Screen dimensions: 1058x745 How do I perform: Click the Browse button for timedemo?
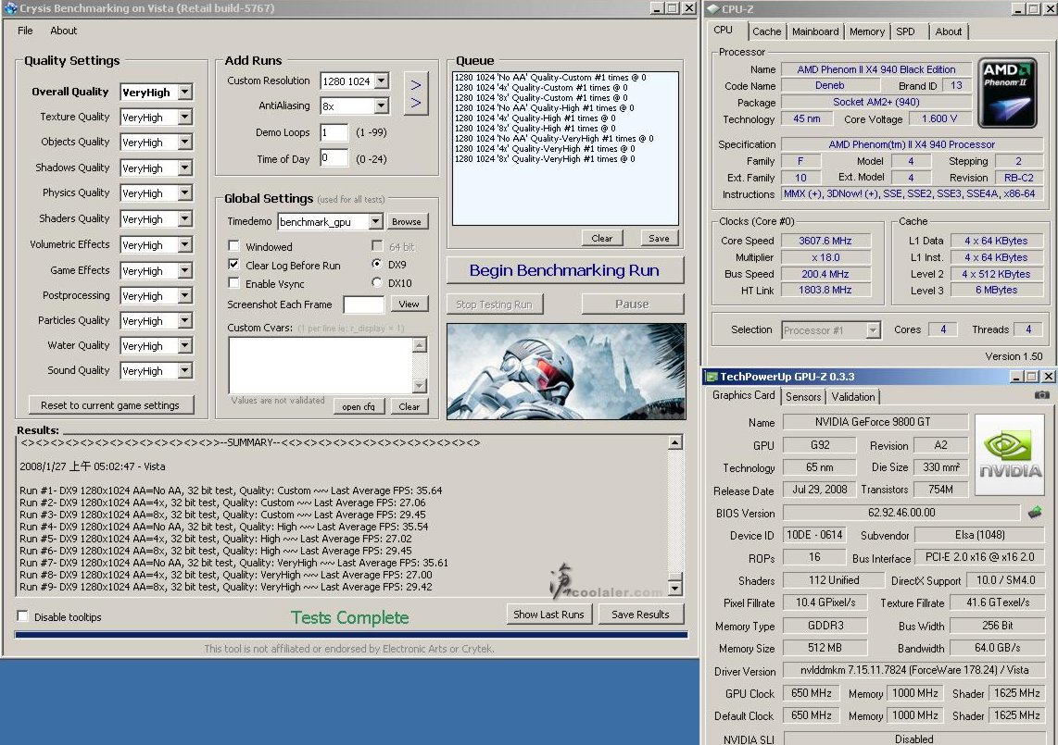point(406,221)
